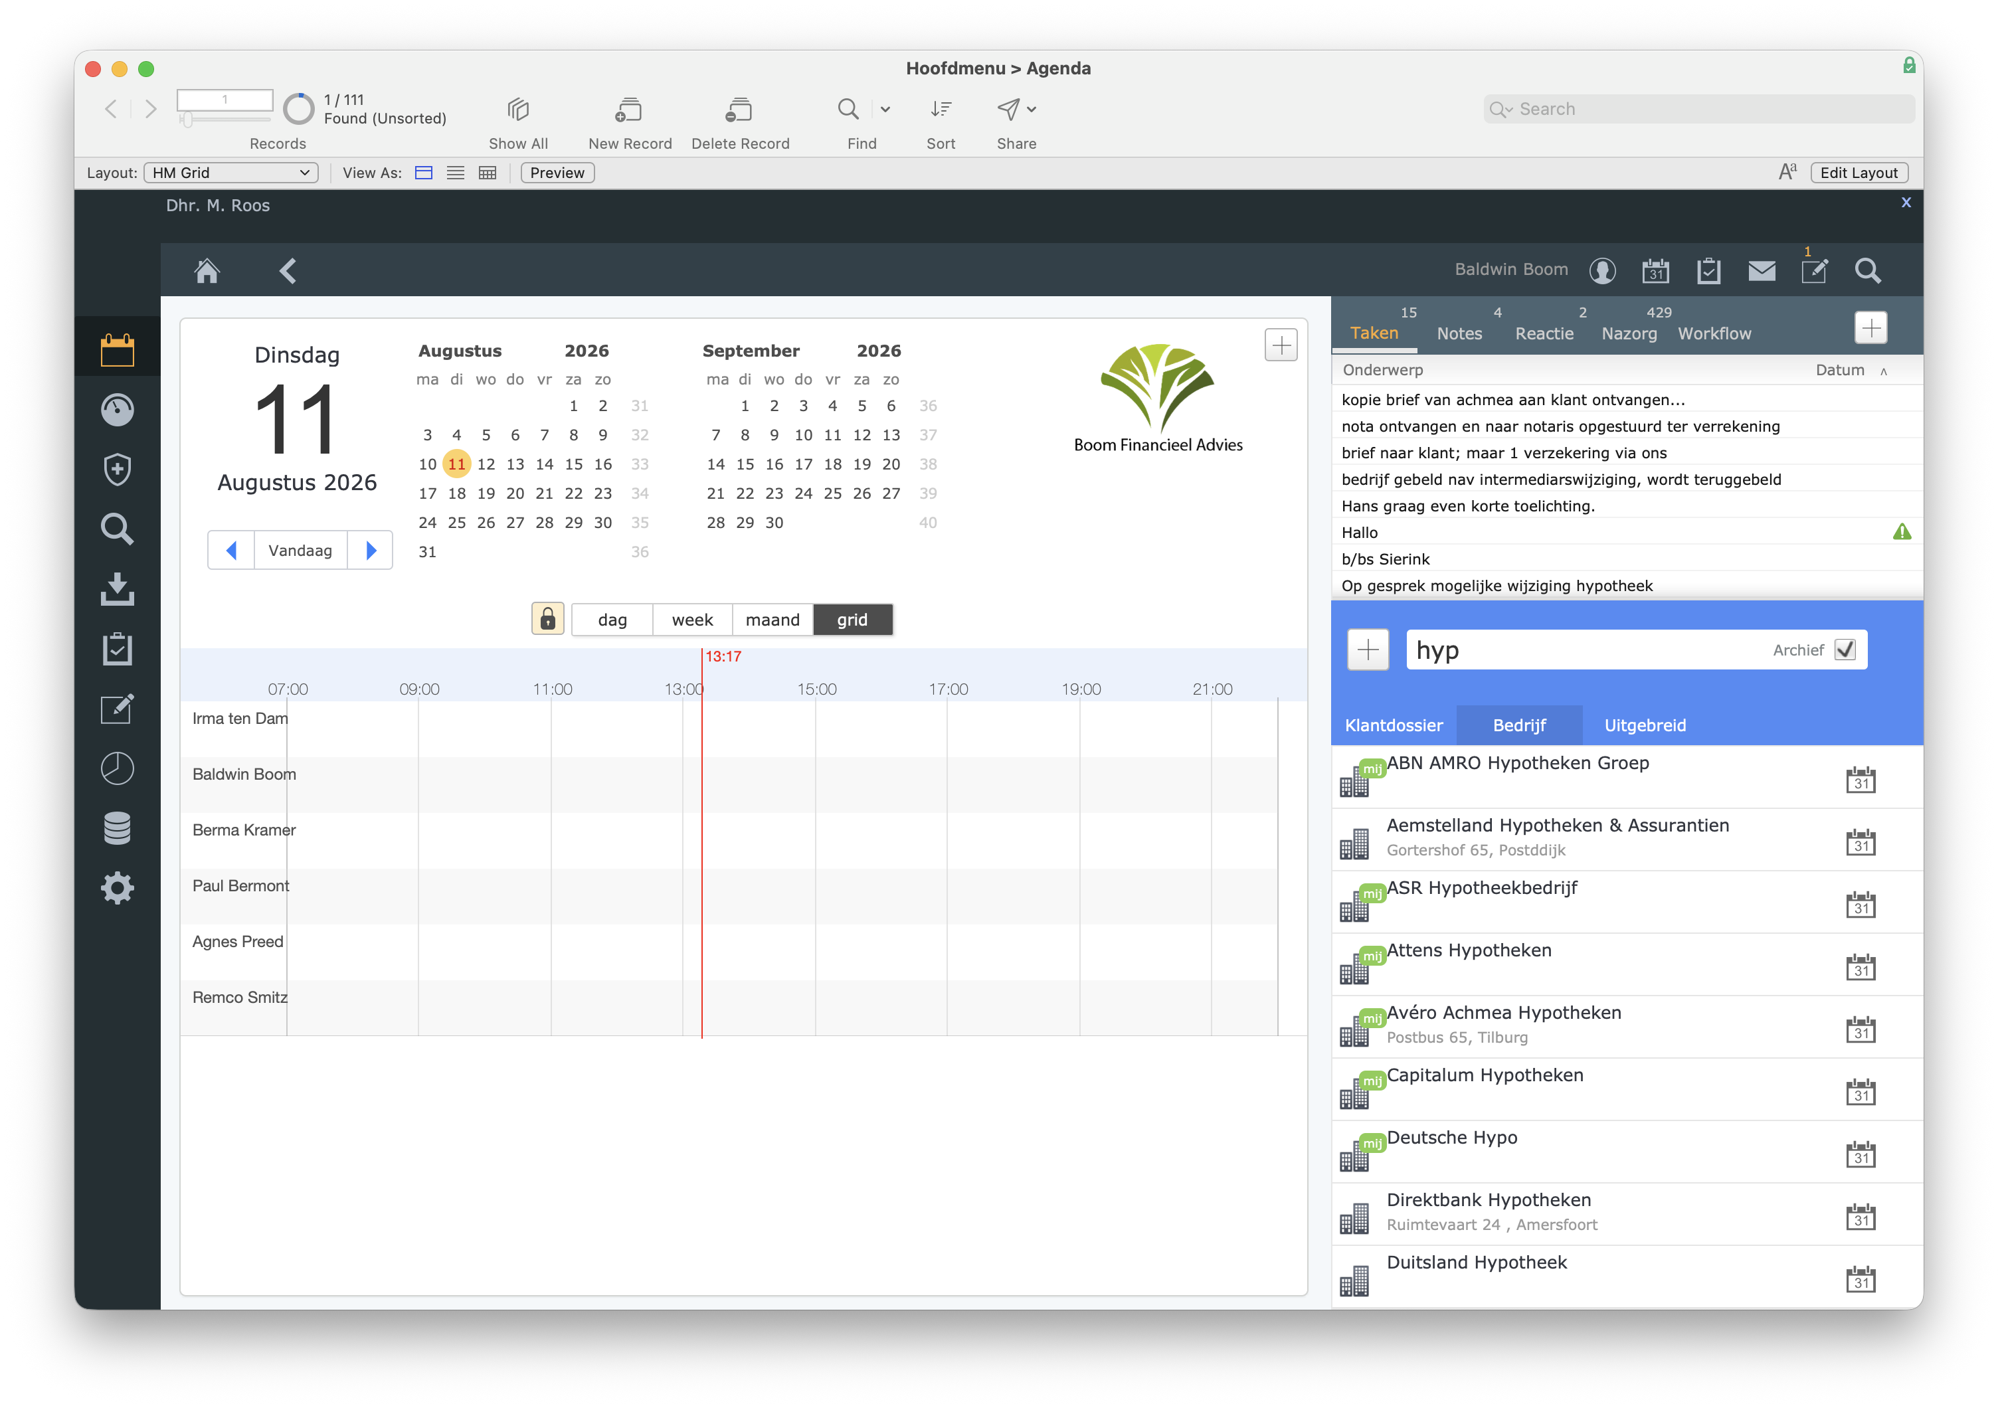Open the dashboard gauge sidebar icon
Screen dimensions: 1998x1408
tap(118, 410)
